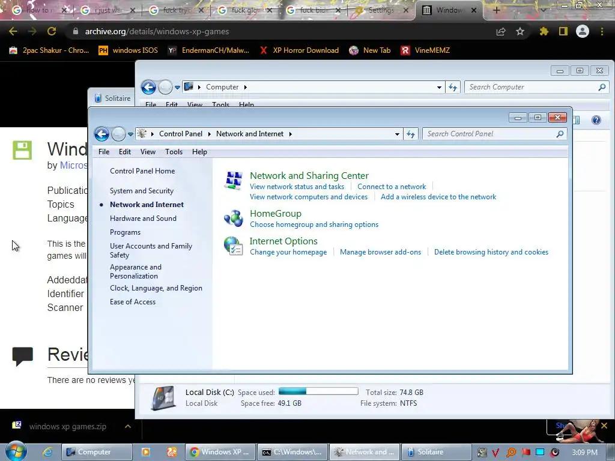This screenshot has width=615, height=461.
Task: Select Hardware and Sound in sidebar
Action: click(x=143, y=218)
